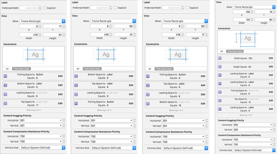Open Show Frame Rectangle dropdown in second panel
The width and height of the screenshot is (277, 154).
coord(113,21)
